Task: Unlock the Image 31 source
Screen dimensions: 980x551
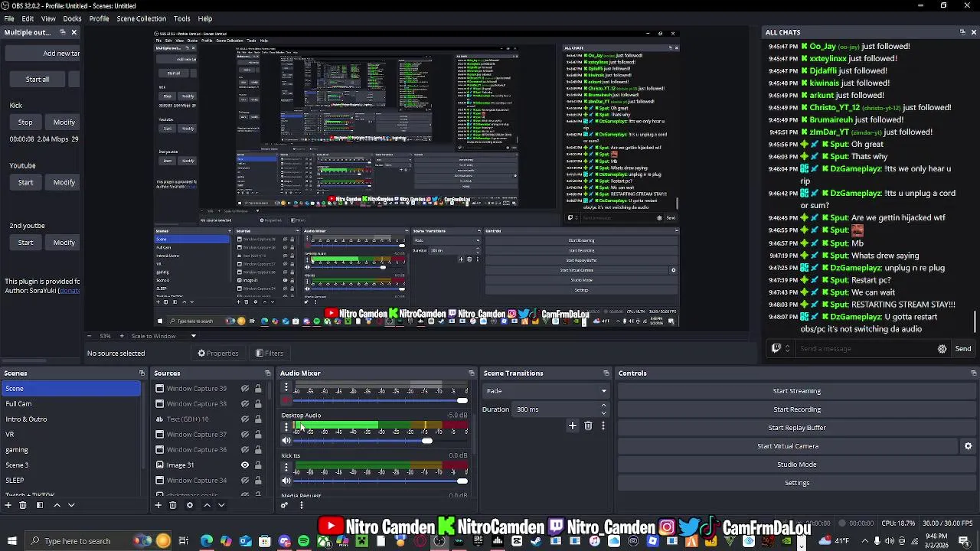Action: pyautogui.click(x=258, y=465)
